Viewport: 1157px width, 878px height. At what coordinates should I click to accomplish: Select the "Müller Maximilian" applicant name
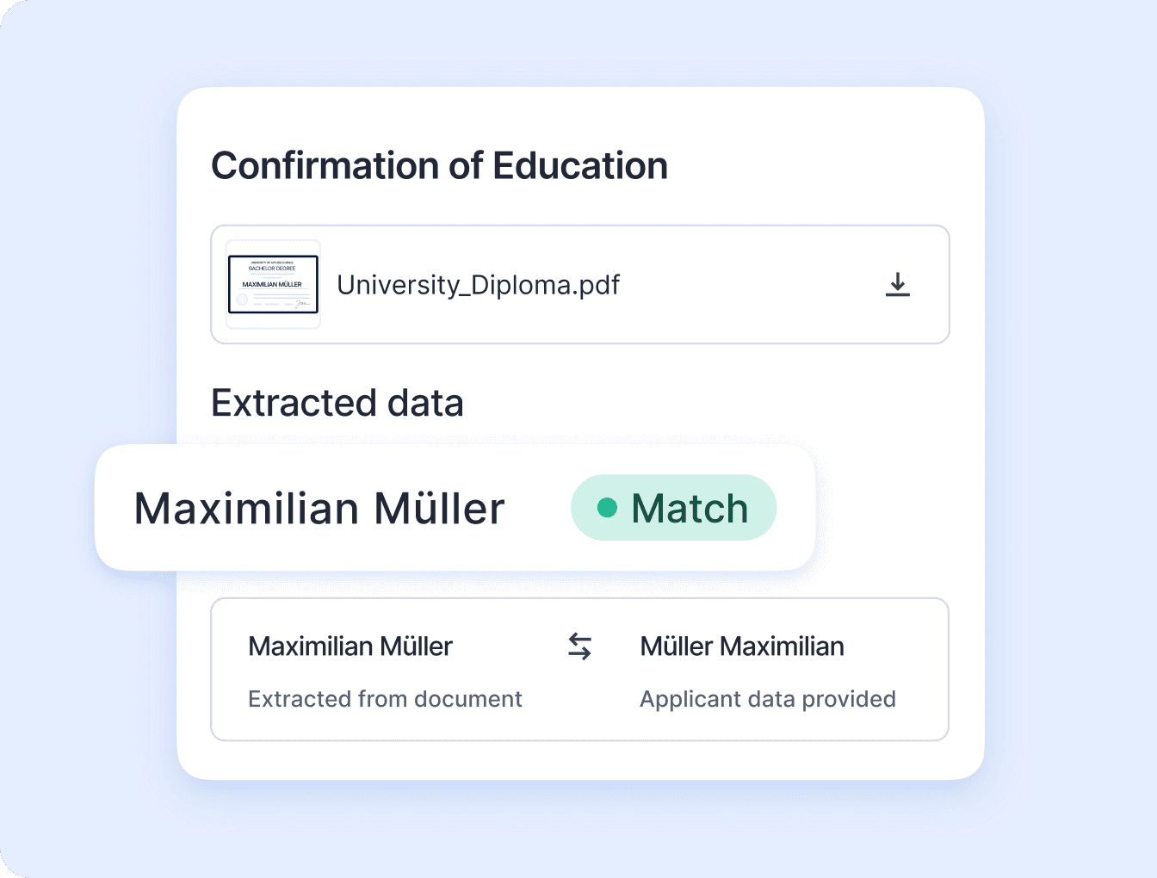[x=742, y=646]
